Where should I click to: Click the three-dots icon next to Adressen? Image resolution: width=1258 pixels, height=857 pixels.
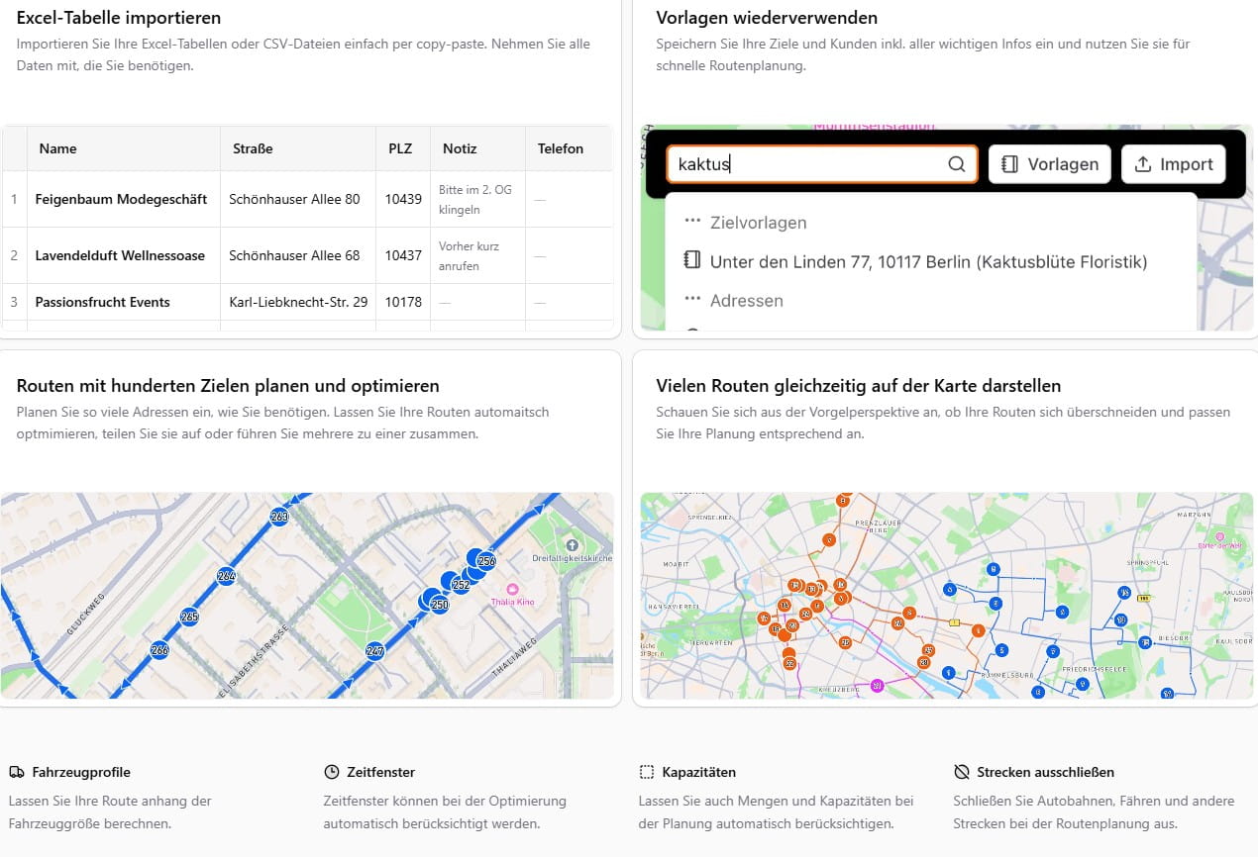pos(692,300)
